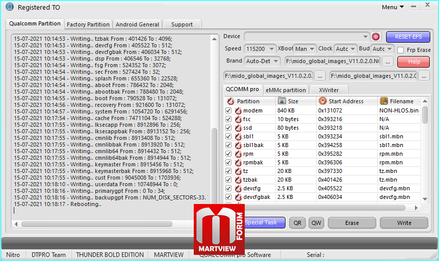
Task: Open the Android General tab
Action: click(x=137, y=24)
